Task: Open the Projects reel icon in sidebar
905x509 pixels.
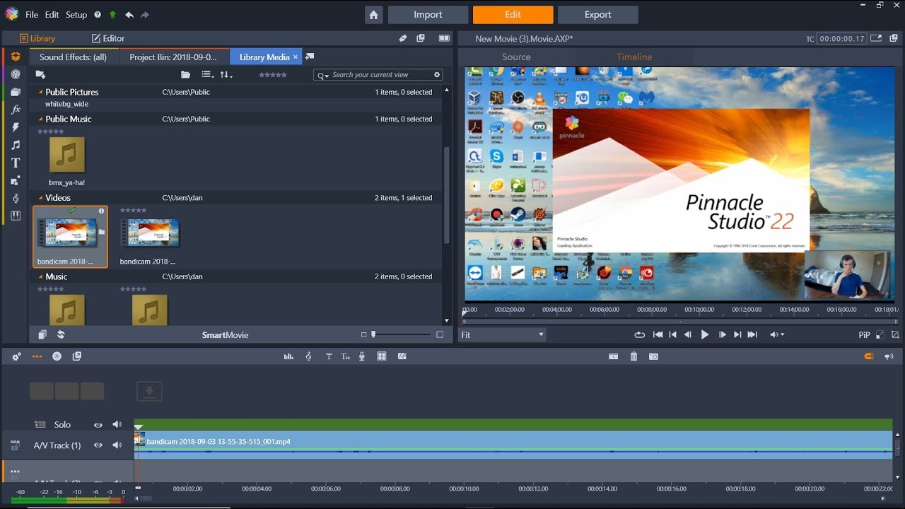Action: pyautogui.click(x=15, y=74)
